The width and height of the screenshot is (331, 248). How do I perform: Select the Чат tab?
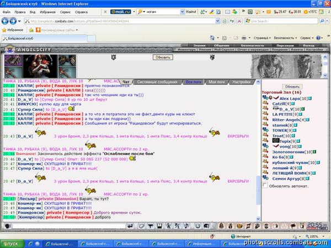(126, 82)
